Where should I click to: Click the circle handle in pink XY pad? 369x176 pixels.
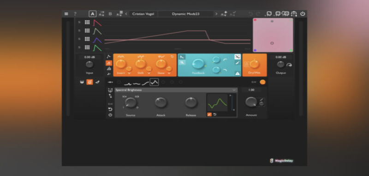pos(272,43)
